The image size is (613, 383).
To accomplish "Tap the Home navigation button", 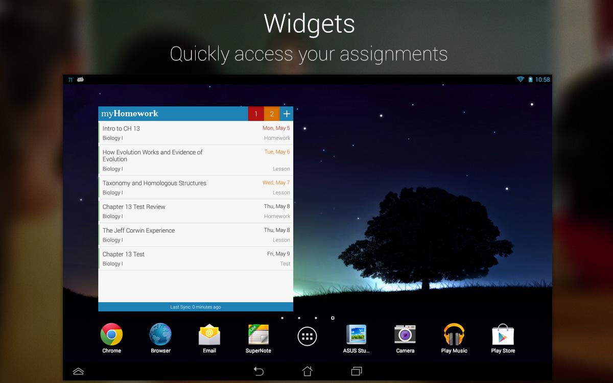I will tap(307, 371).
